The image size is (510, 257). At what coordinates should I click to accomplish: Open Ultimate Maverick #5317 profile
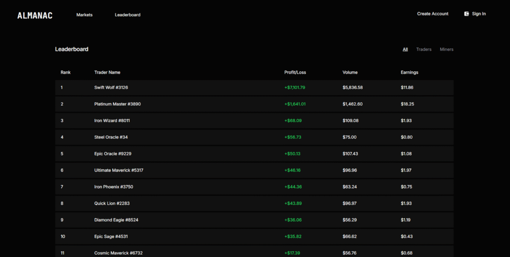pyautogui.click(x=119, y=170)
